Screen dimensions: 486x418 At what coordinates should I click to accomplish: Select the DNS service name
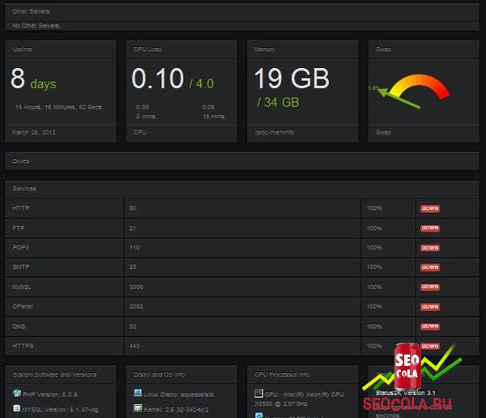19,326
